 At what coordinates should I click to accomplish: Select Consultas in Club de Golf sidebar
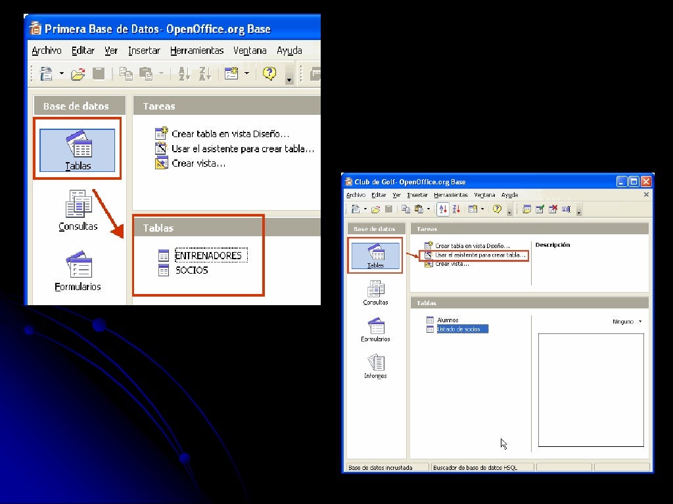375,293
